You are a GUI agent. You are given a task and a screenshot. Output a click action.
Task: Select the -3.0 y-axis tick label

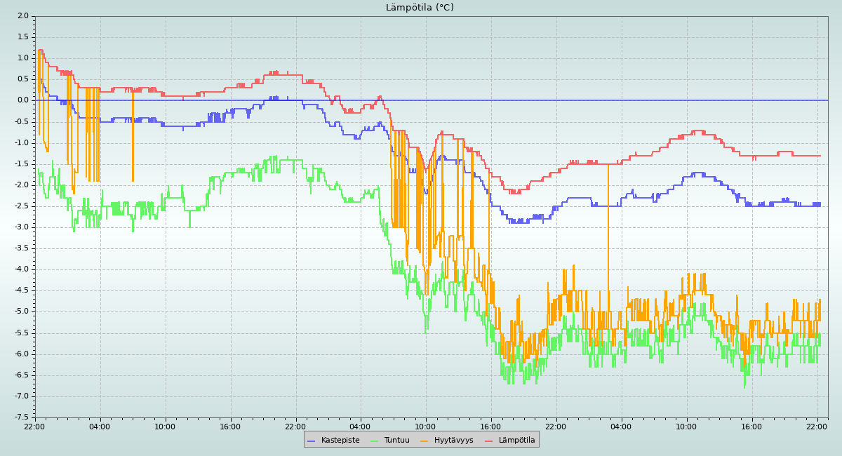pos(20,227)
